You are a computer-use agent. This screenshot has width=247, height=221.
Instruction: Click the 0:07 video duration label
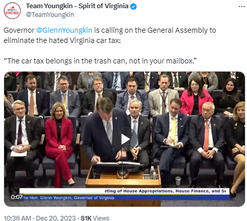(x=16, y=197)
